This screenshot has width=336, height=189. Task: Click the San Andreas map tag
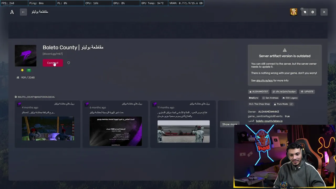pos(270,98)
